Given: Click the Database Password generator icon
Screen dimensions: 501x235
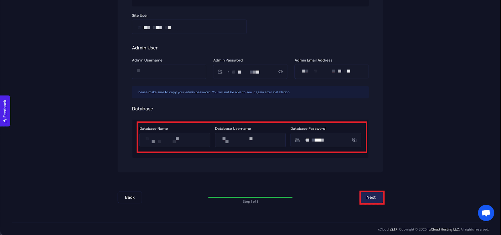Looking at the screenshot, I should [297, 140].
